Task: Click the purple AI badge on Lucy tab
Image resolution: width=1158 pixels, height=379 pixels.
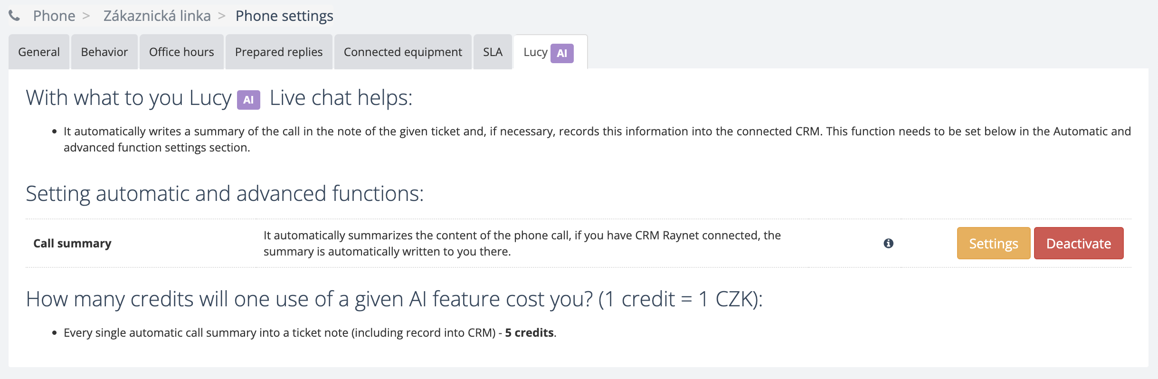Action: 561,53
